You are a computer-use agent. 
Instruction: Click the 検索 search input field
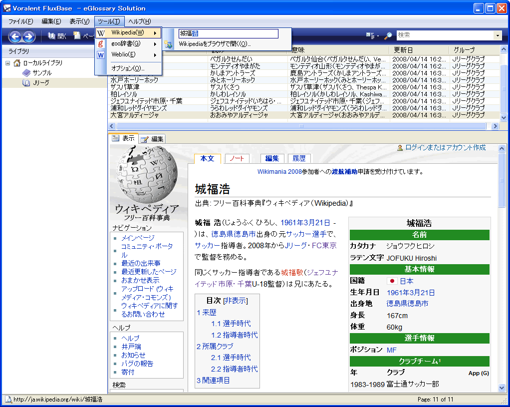coord(445,35)
